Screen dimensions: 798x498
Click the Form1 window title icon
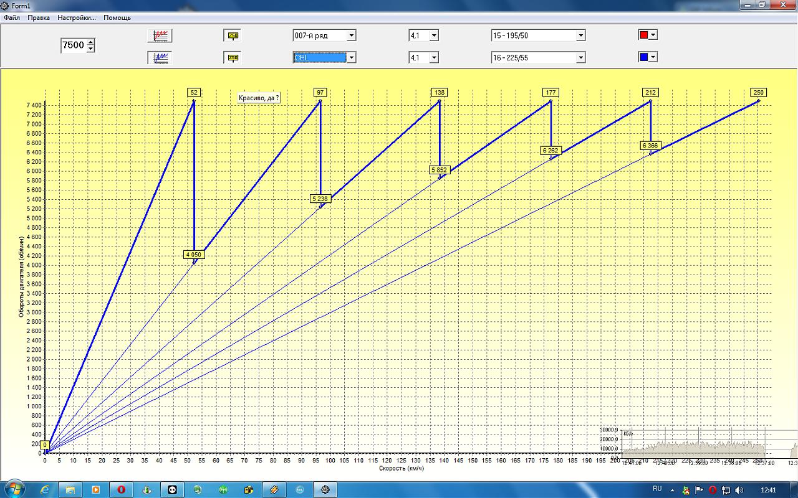[6, 5]
